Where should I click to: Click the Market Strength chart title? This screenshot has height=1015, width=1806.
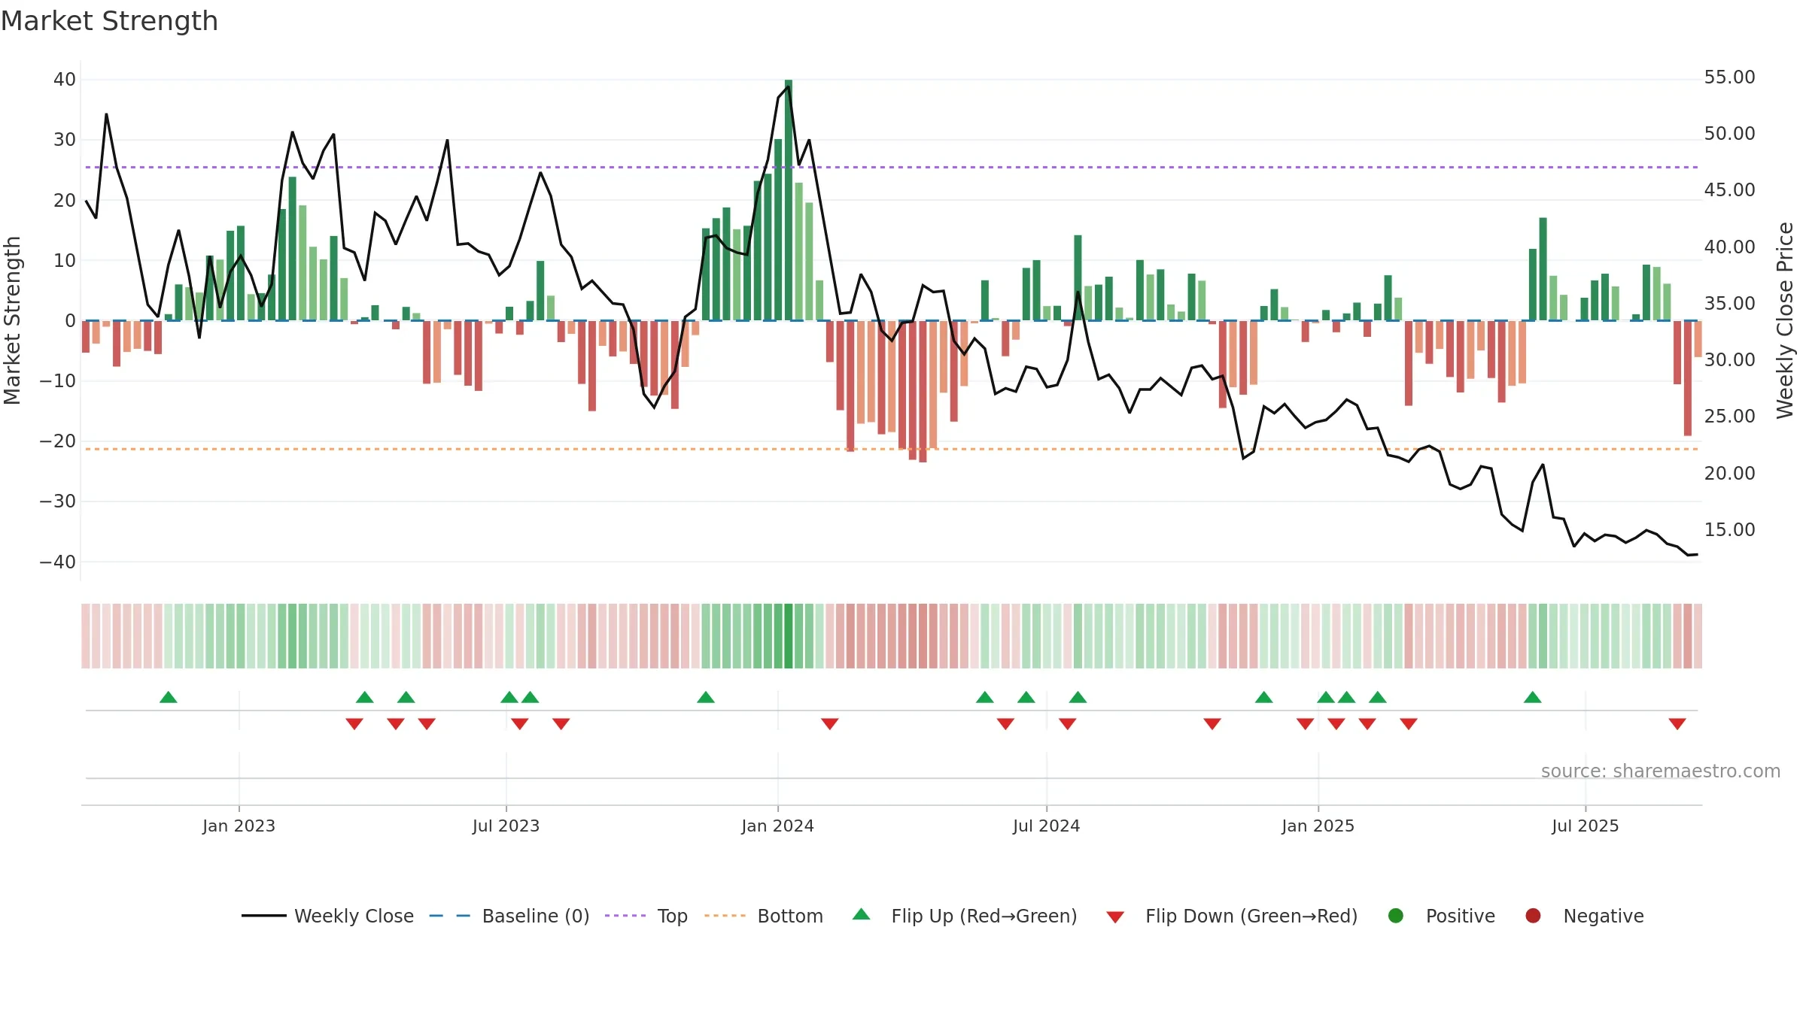tap(109, 21)
